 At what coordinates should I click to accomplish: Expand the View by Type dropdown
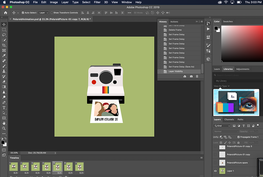tap(222, 86)
